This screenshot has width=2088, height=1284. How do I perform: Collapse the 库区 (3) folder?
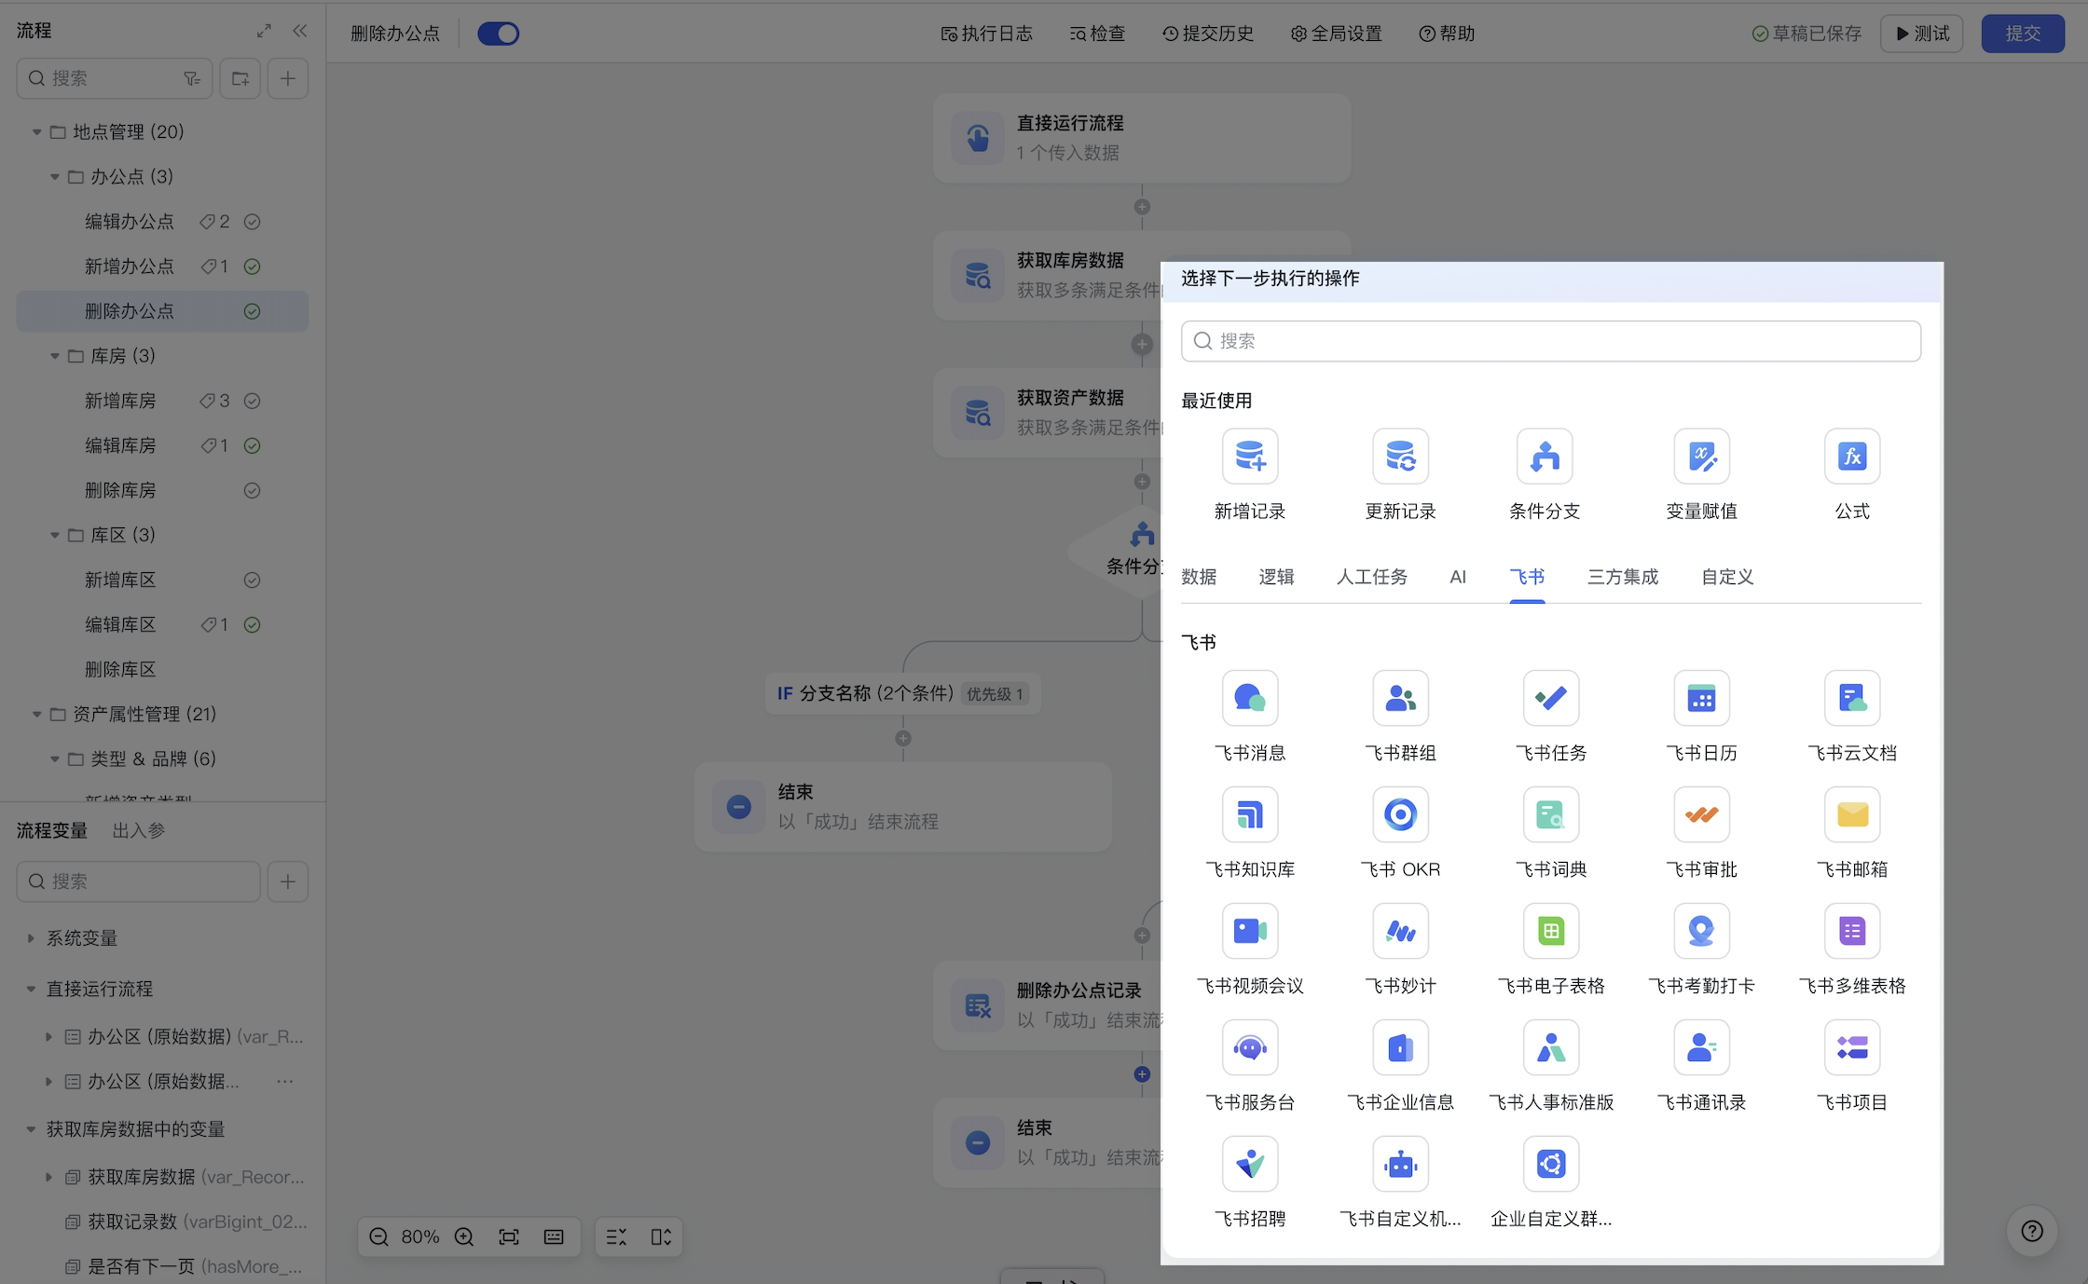pyautogui.click(x=54, y=535)
